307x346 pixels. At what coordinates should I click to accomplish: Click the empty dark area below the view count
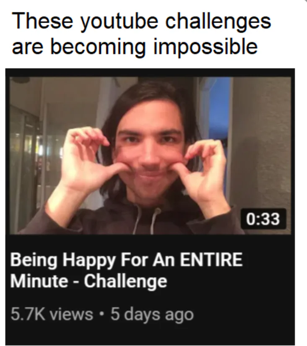click(150, 334)
